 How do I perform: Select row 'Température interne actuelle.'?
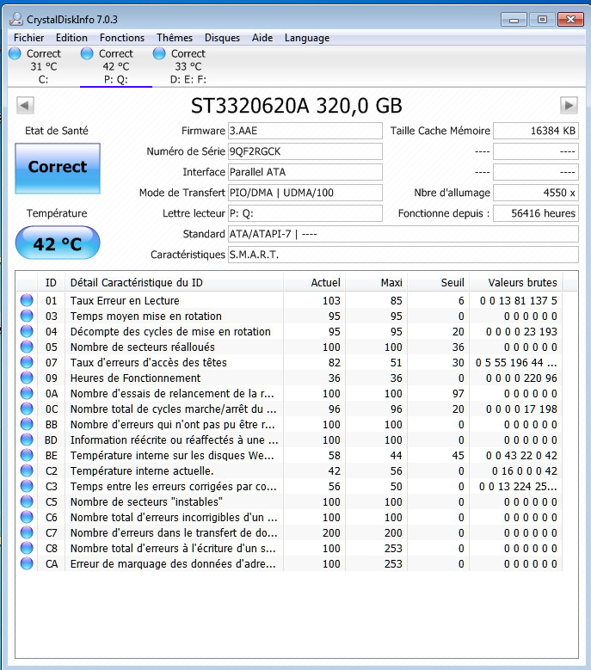(289, 470)
